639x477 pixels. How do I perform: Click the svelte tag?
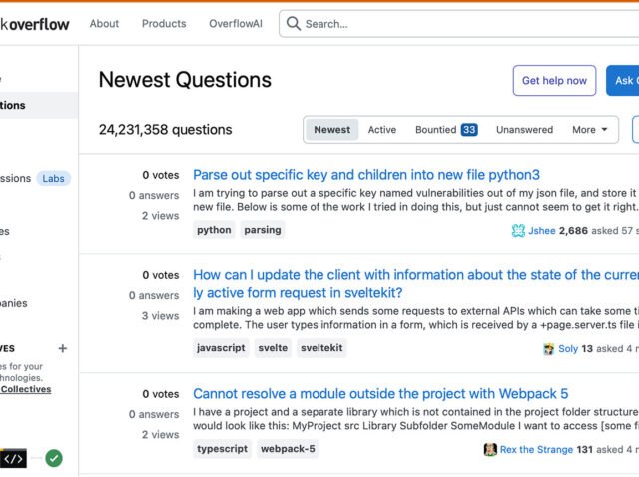point(273,348)
